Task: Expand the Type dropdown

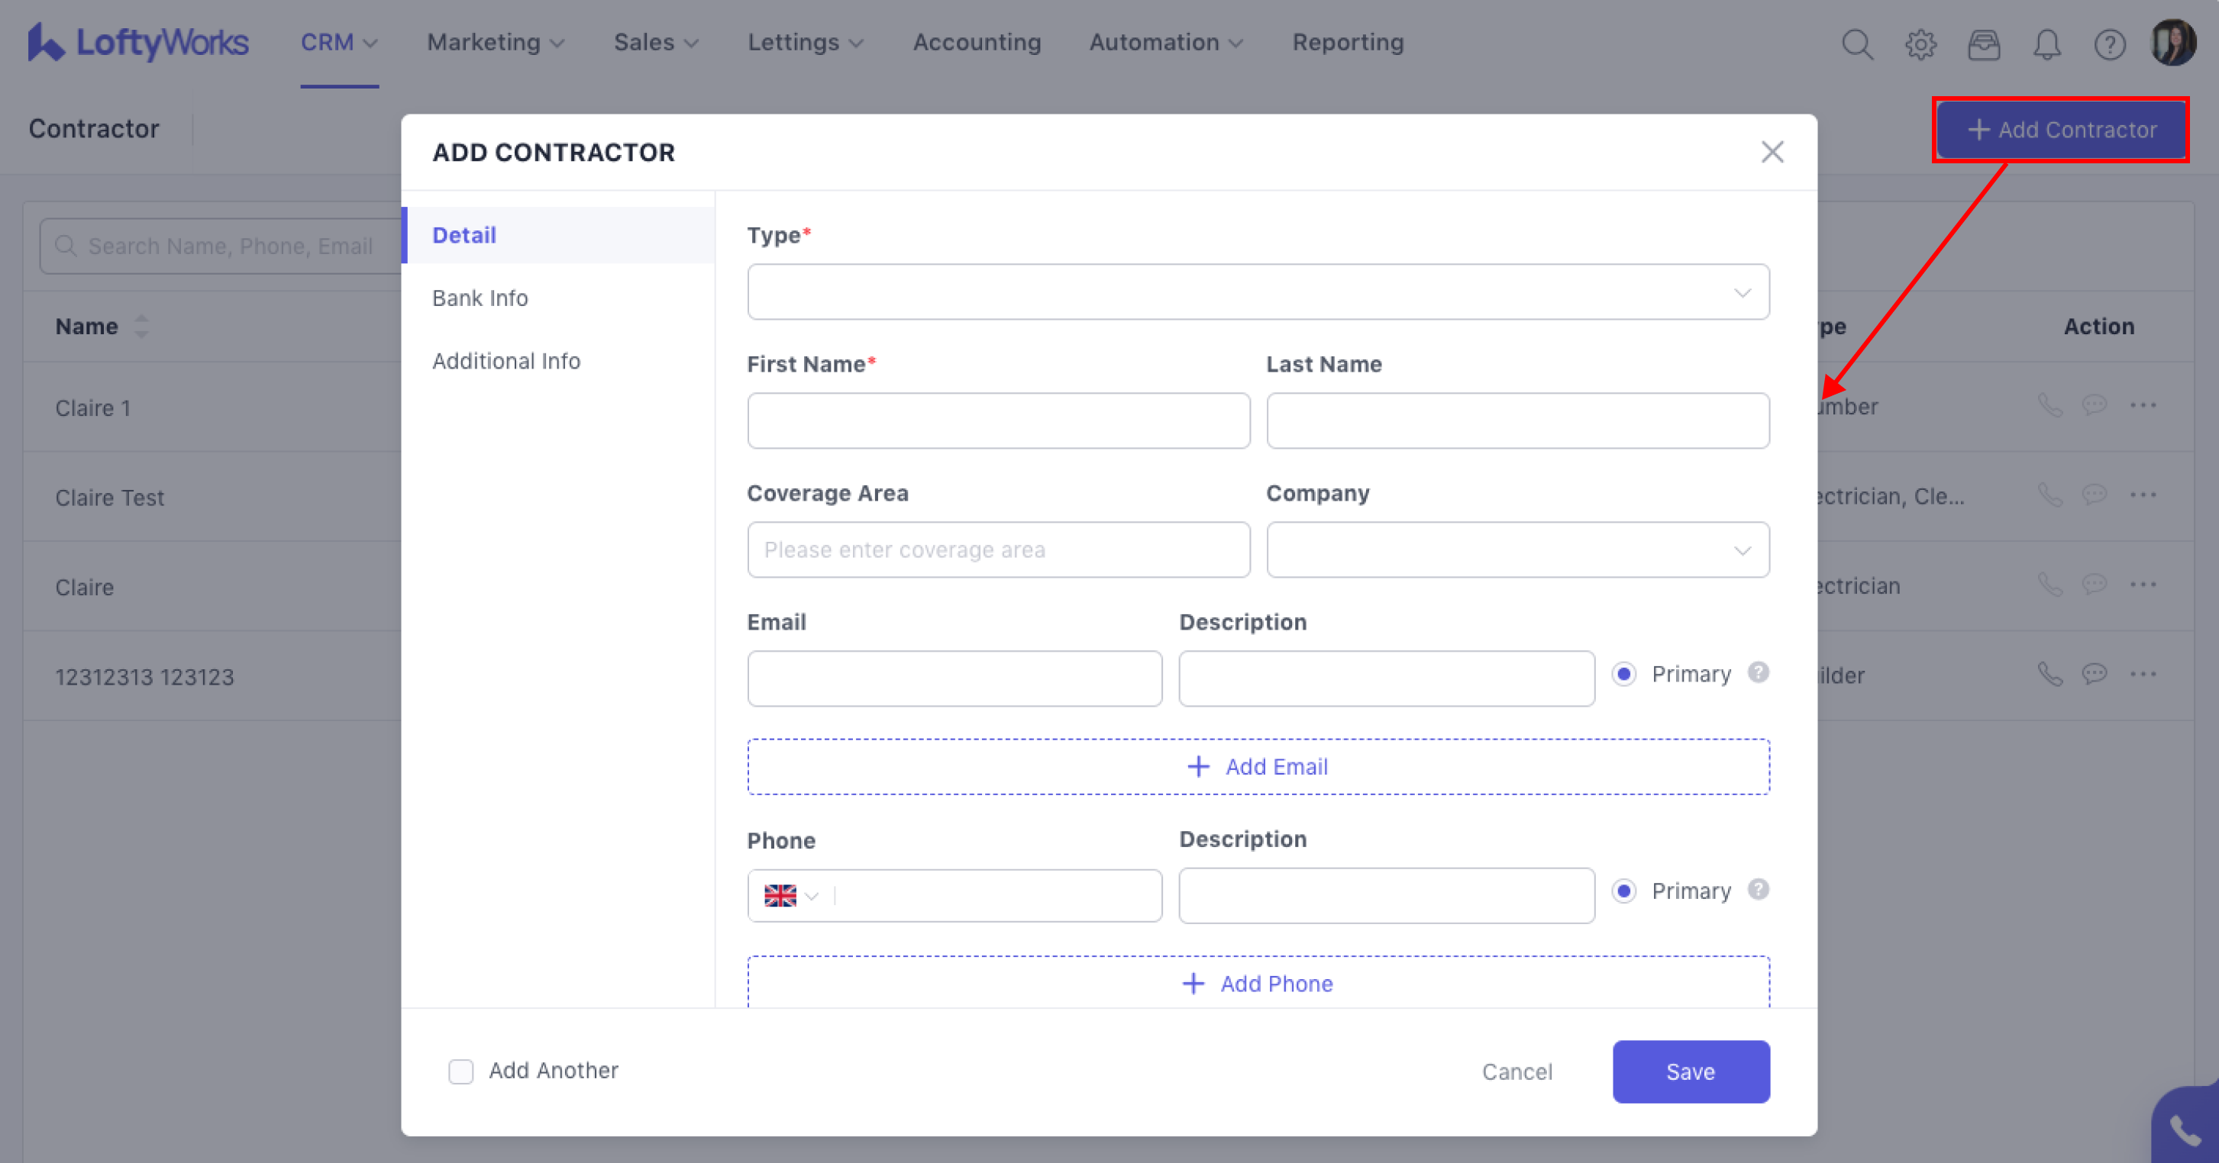Action: click(x=1258, y=292)
